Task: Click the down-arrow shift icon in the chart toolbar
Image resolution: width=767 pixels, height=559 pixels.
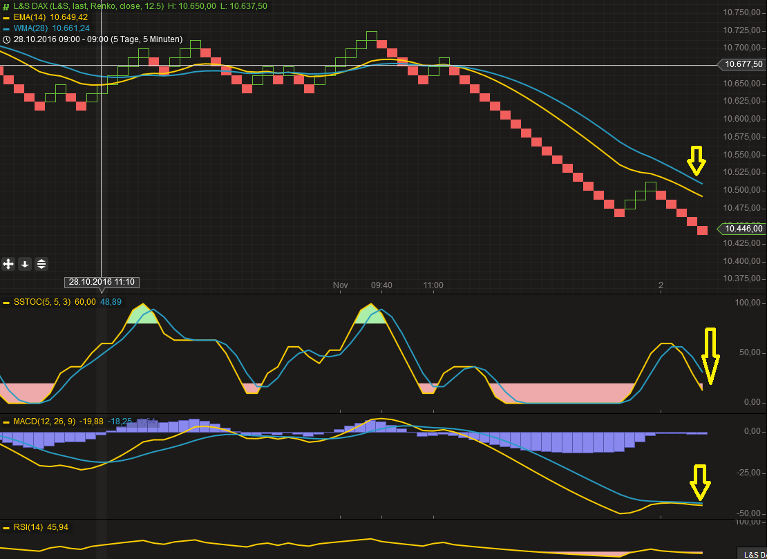Action: [25, 264]
